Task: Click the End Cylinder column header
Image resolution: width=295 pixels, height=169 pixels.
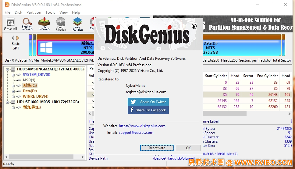Action: point(267,76)
